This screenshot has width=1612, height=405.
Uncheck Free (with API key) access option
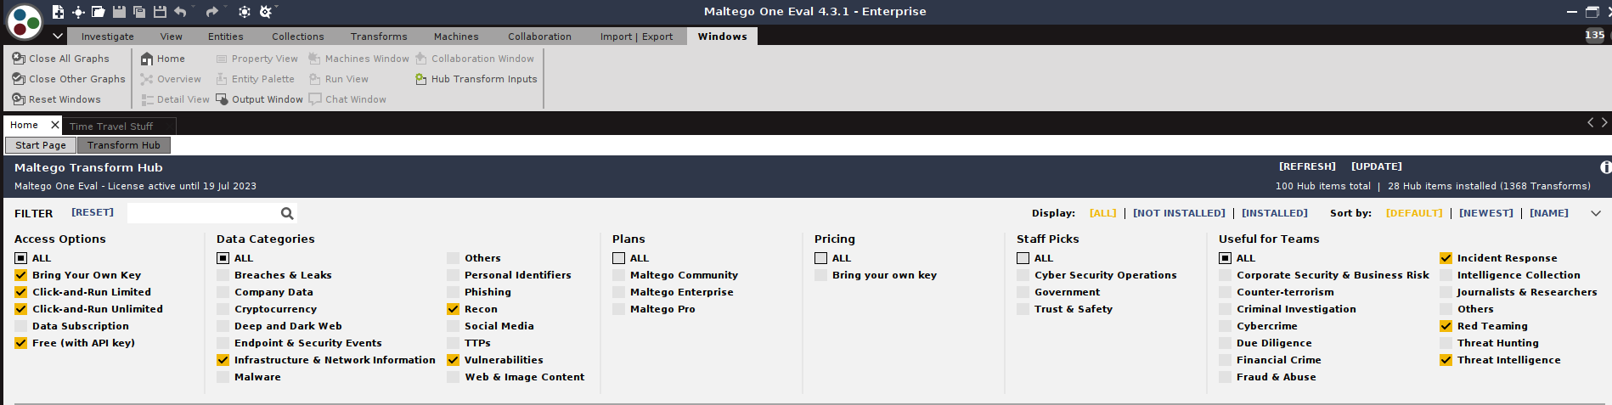[x=21, y=343]
